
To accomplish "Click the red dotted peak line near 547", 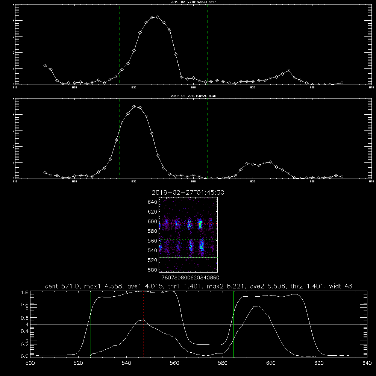I will 143,324.
